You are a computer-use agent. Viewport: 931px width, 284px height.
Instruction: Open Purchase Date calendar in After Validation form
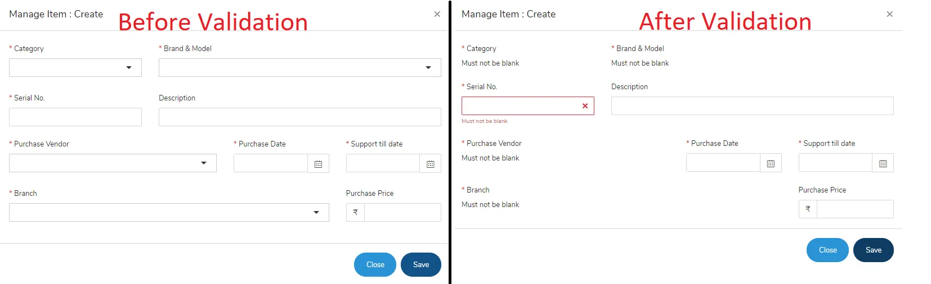tap(771, 163)
